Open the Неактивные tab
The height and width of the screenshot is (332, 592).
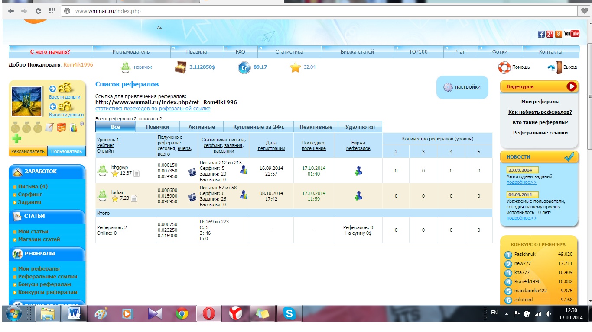(x=316, y=127)
